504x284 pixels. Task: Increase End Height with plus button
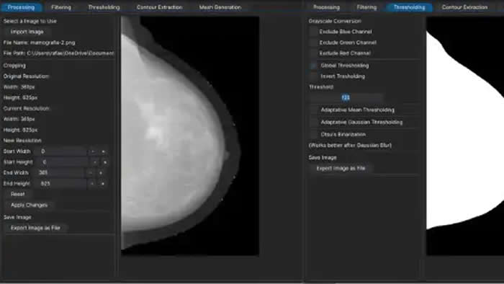click(x=102, y=184)
